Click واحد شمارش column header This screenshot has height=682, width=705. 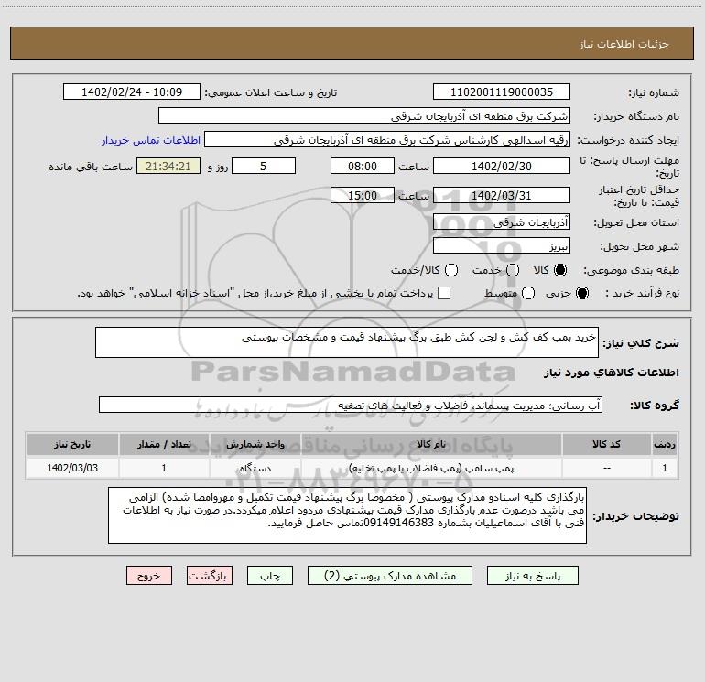pyautogui.click(x=255, y=444)
